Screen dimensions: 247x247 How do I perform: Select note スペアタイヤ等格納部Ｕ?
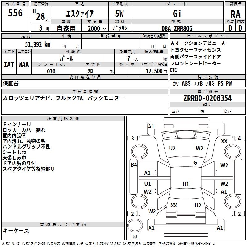coord(28,169)
